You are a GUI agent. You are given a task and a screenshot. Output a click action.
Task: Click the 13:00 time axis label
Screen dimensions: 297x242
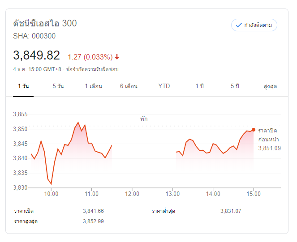[x=173, y=194]
